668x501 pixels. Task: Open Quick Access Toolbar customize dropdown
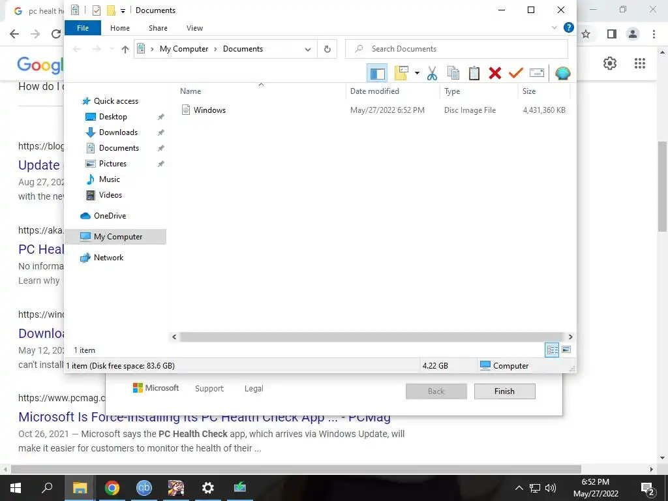123,10
